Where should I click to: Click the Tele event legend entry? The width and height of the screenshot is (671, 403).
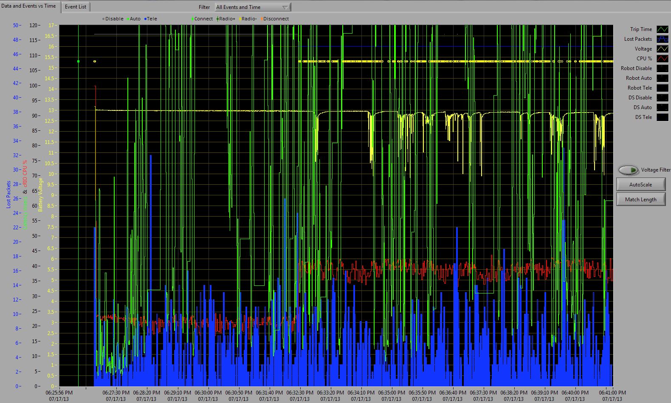[x=150, y=19]
